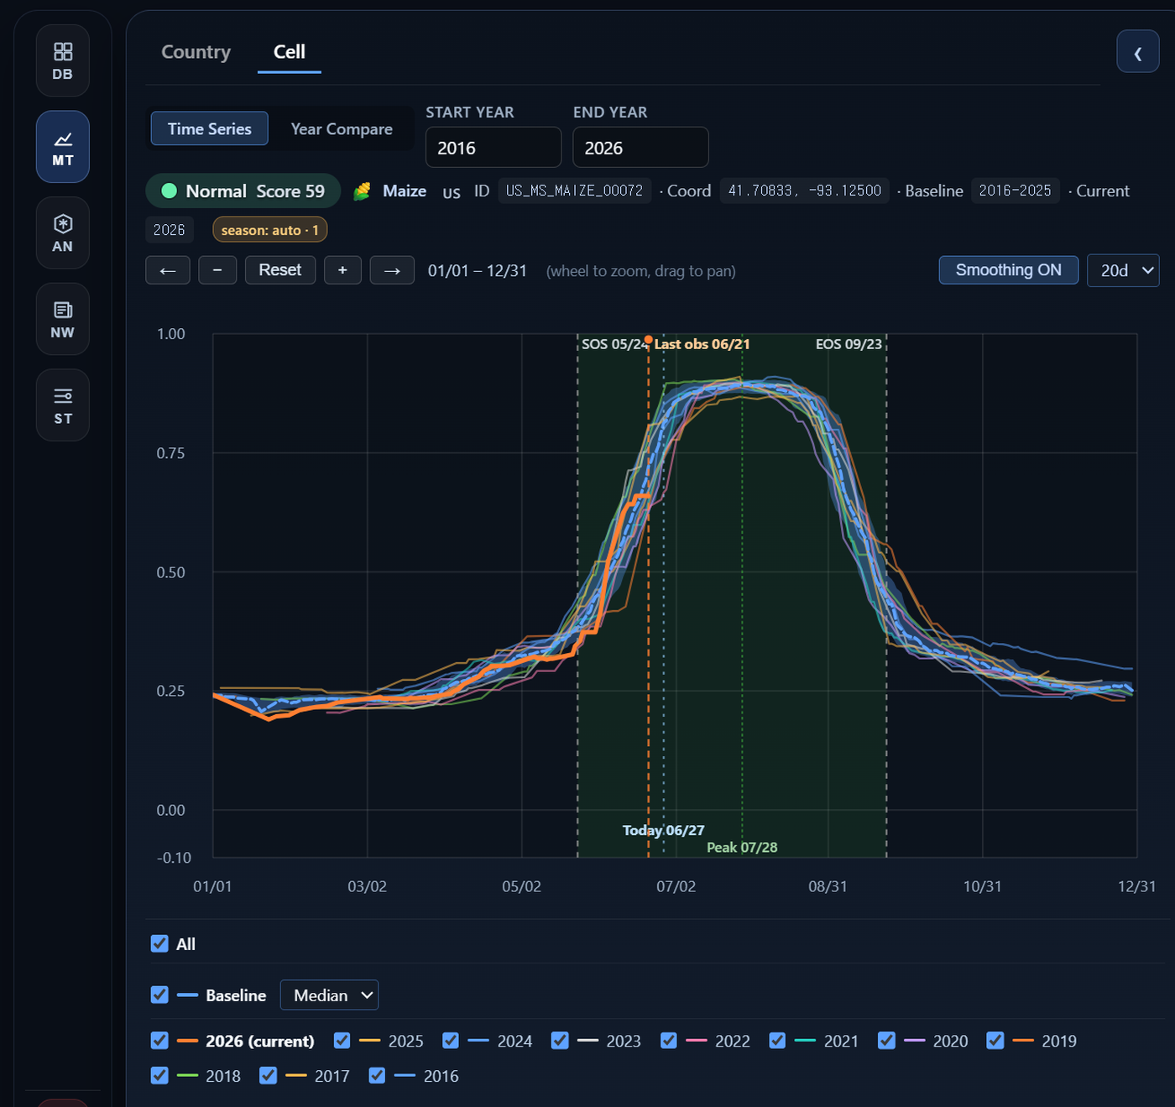1175x1107 pixels.
Task: Open the ST settings sliders icon
Action: click(x=63, y=405)
